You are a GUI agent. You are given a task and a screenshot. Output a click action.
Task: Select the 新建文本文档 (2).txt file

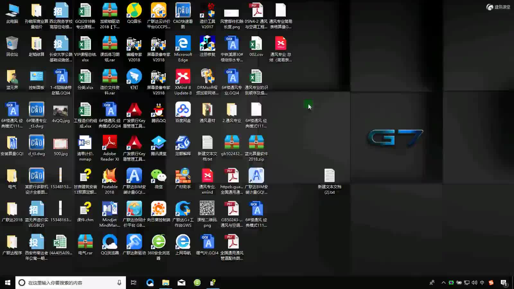pyautogui.click(x=330, y=181)
